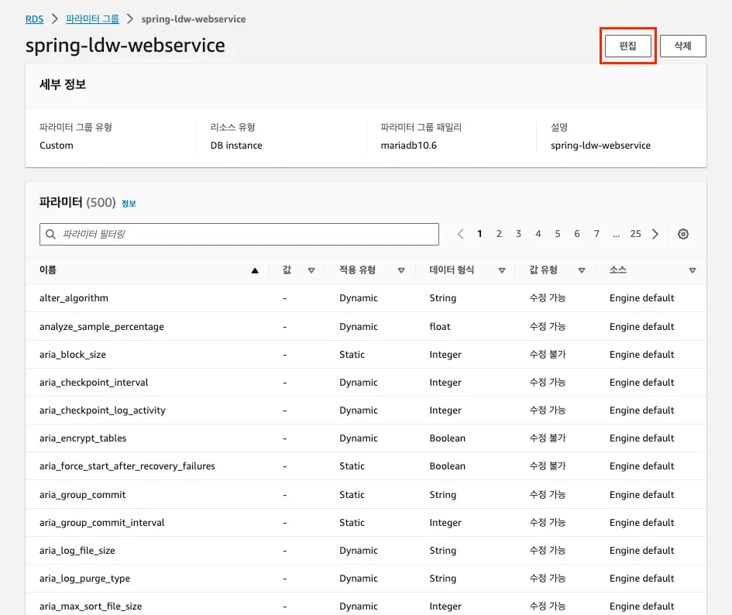Click the spring-ldw-webservice description value
The height and width of the screenshot is (615, 732).
(x=600, y=145)
